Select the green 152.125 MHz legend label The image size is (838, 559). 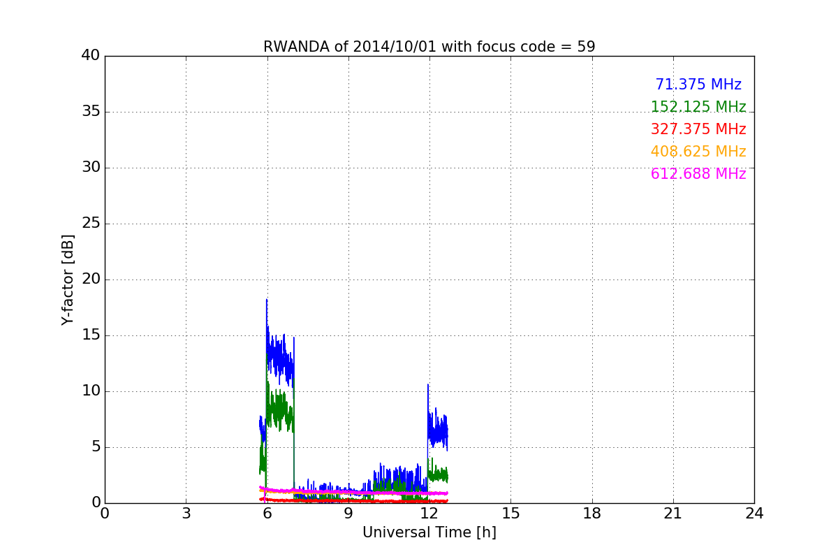[698, 107]
